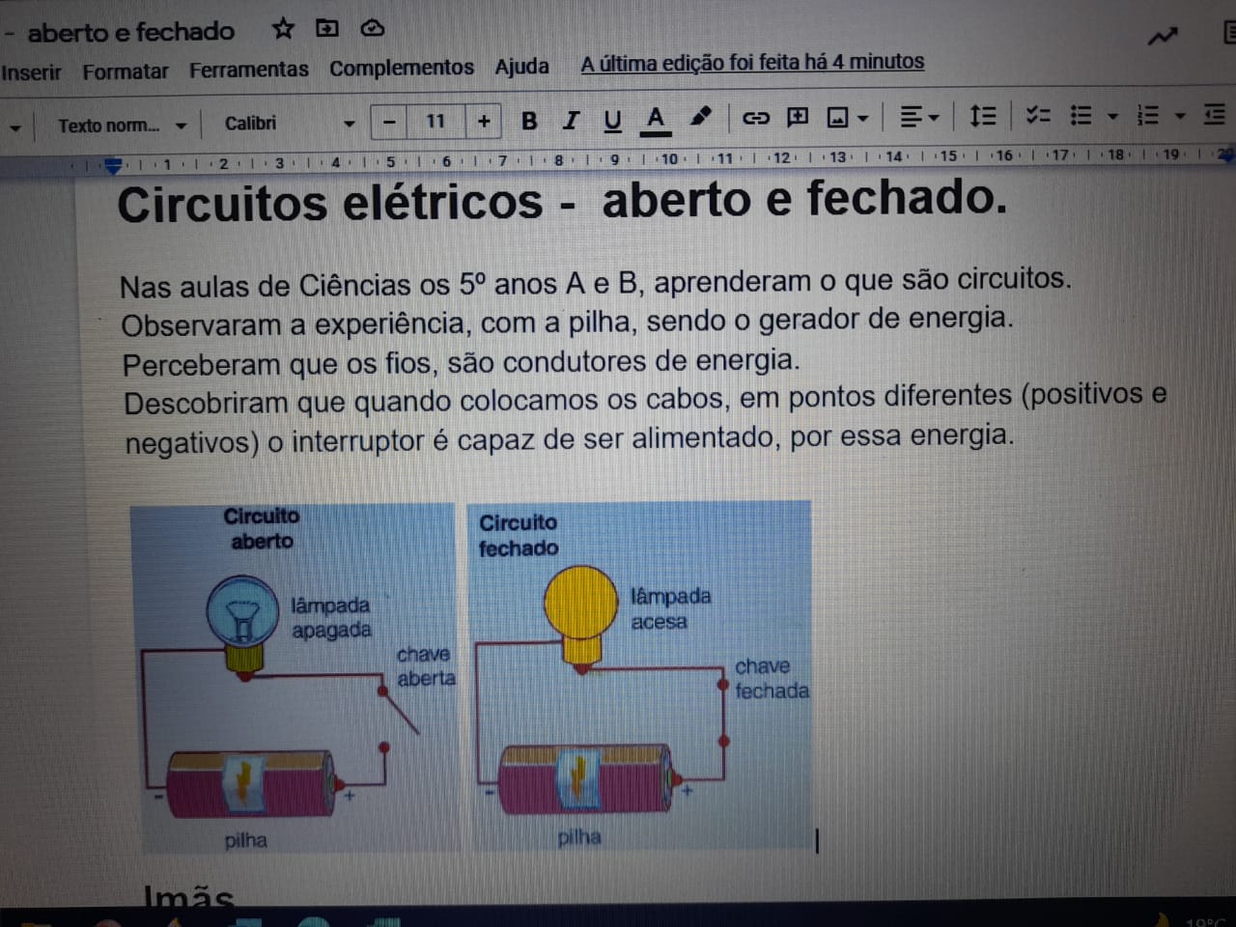
Task: Toggle bold formatting
Action: pyautogui.click(x=528, y=121)
